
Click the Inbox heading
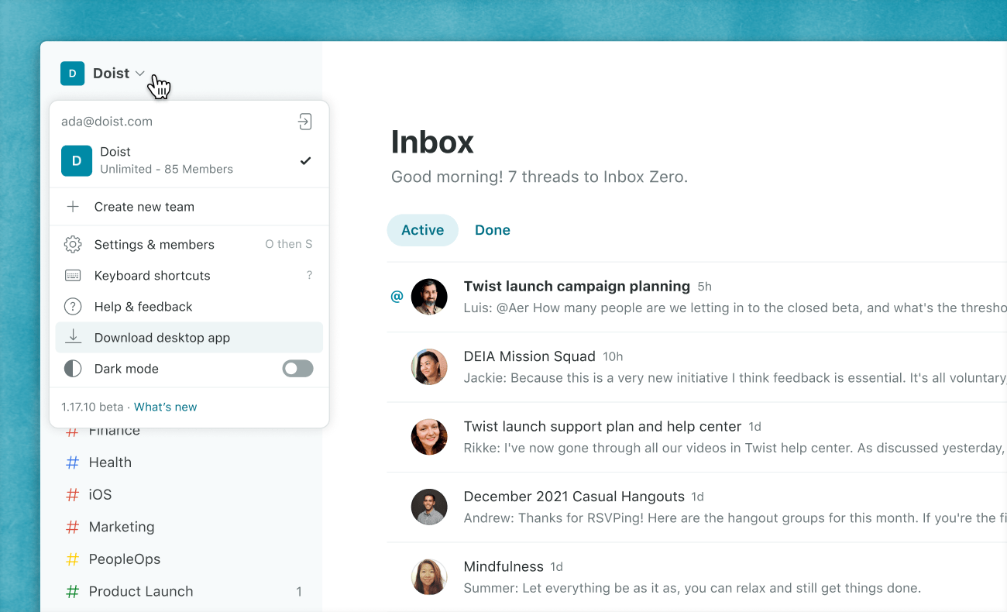432,143
